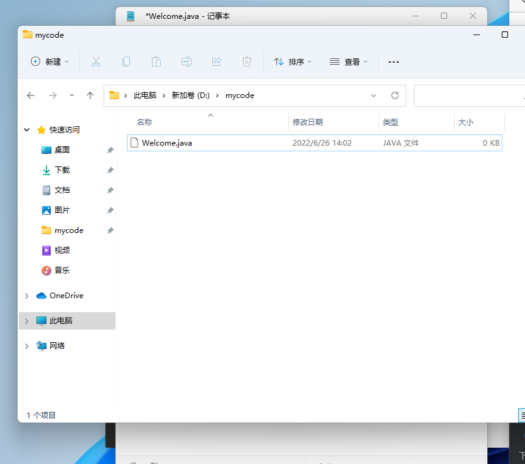Click the pin icon beside 图片

coord(110,210)
